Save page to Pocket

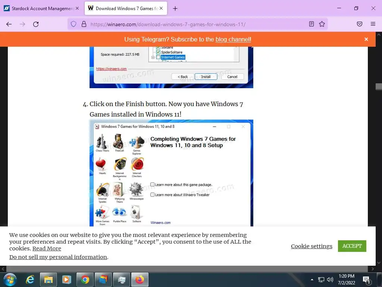click(x=360, y=24)
